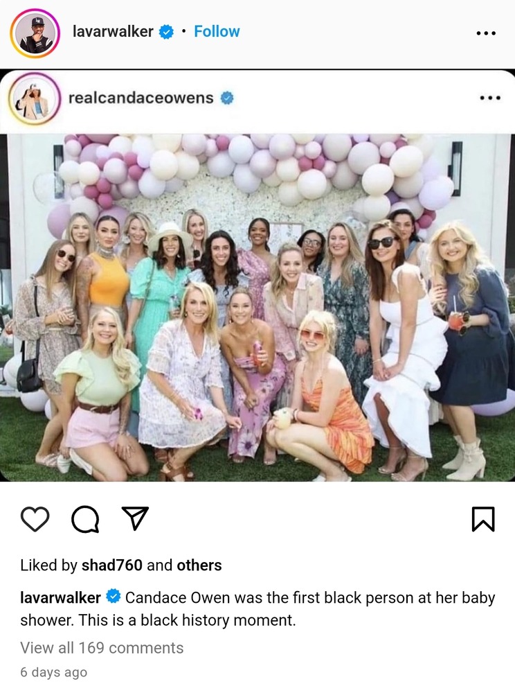
Task: Open comments via the speech bubble icon
Action: (85, 519)
